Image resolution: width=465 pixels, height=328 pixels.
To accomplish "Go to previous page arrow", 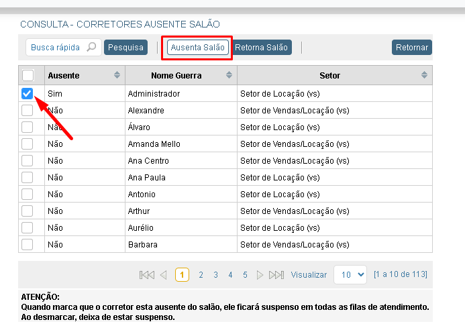I will [x=163, y=275].
